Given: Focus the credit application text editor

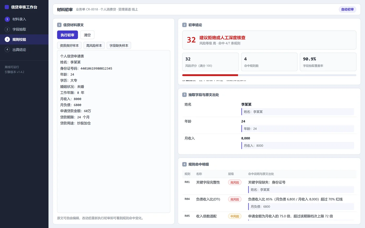Looking at the screenshot, I should (114, 131).
